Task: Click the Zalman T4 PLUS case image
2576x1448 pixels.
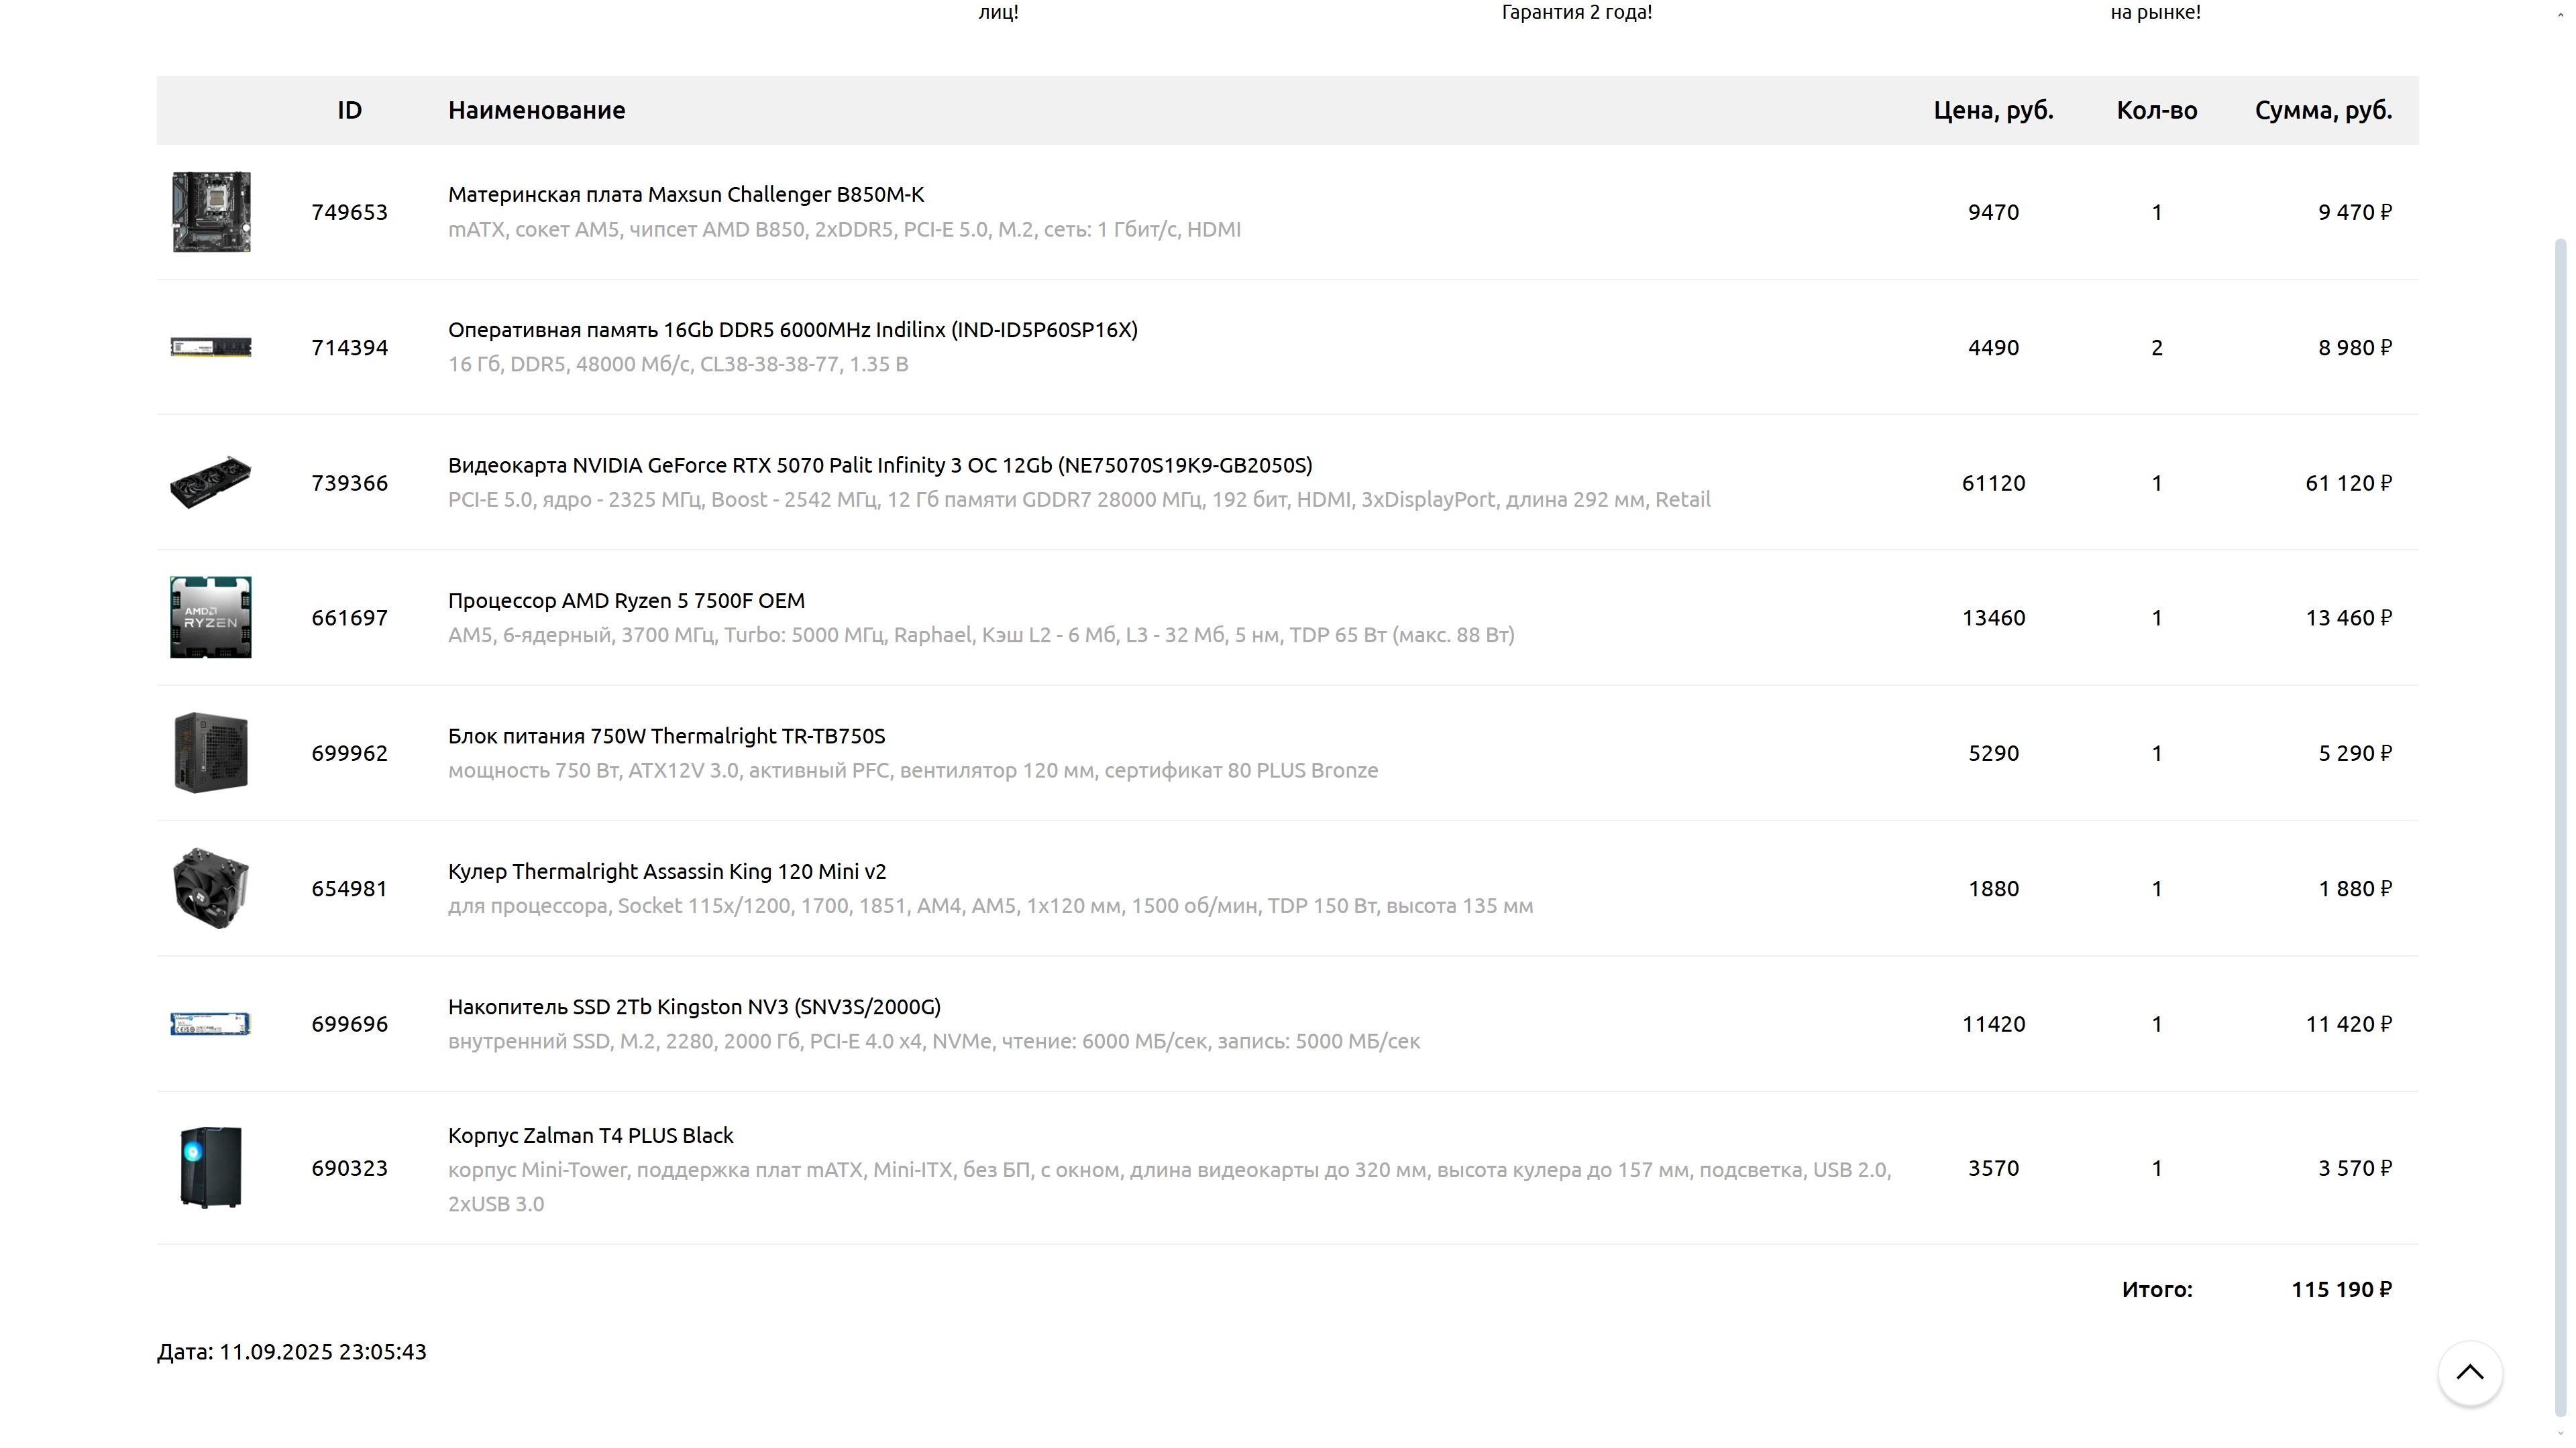Action: (x=211, y=1167)
